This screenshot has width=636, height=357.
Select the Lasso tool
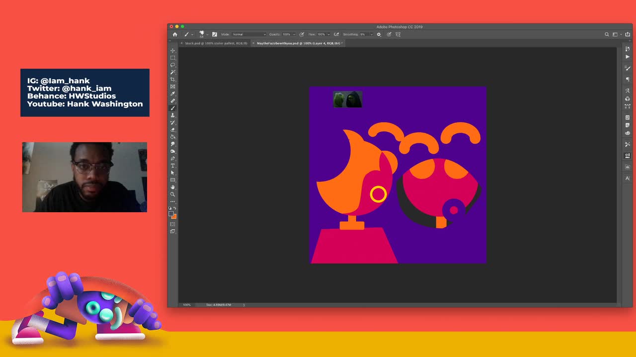[173, 65]
